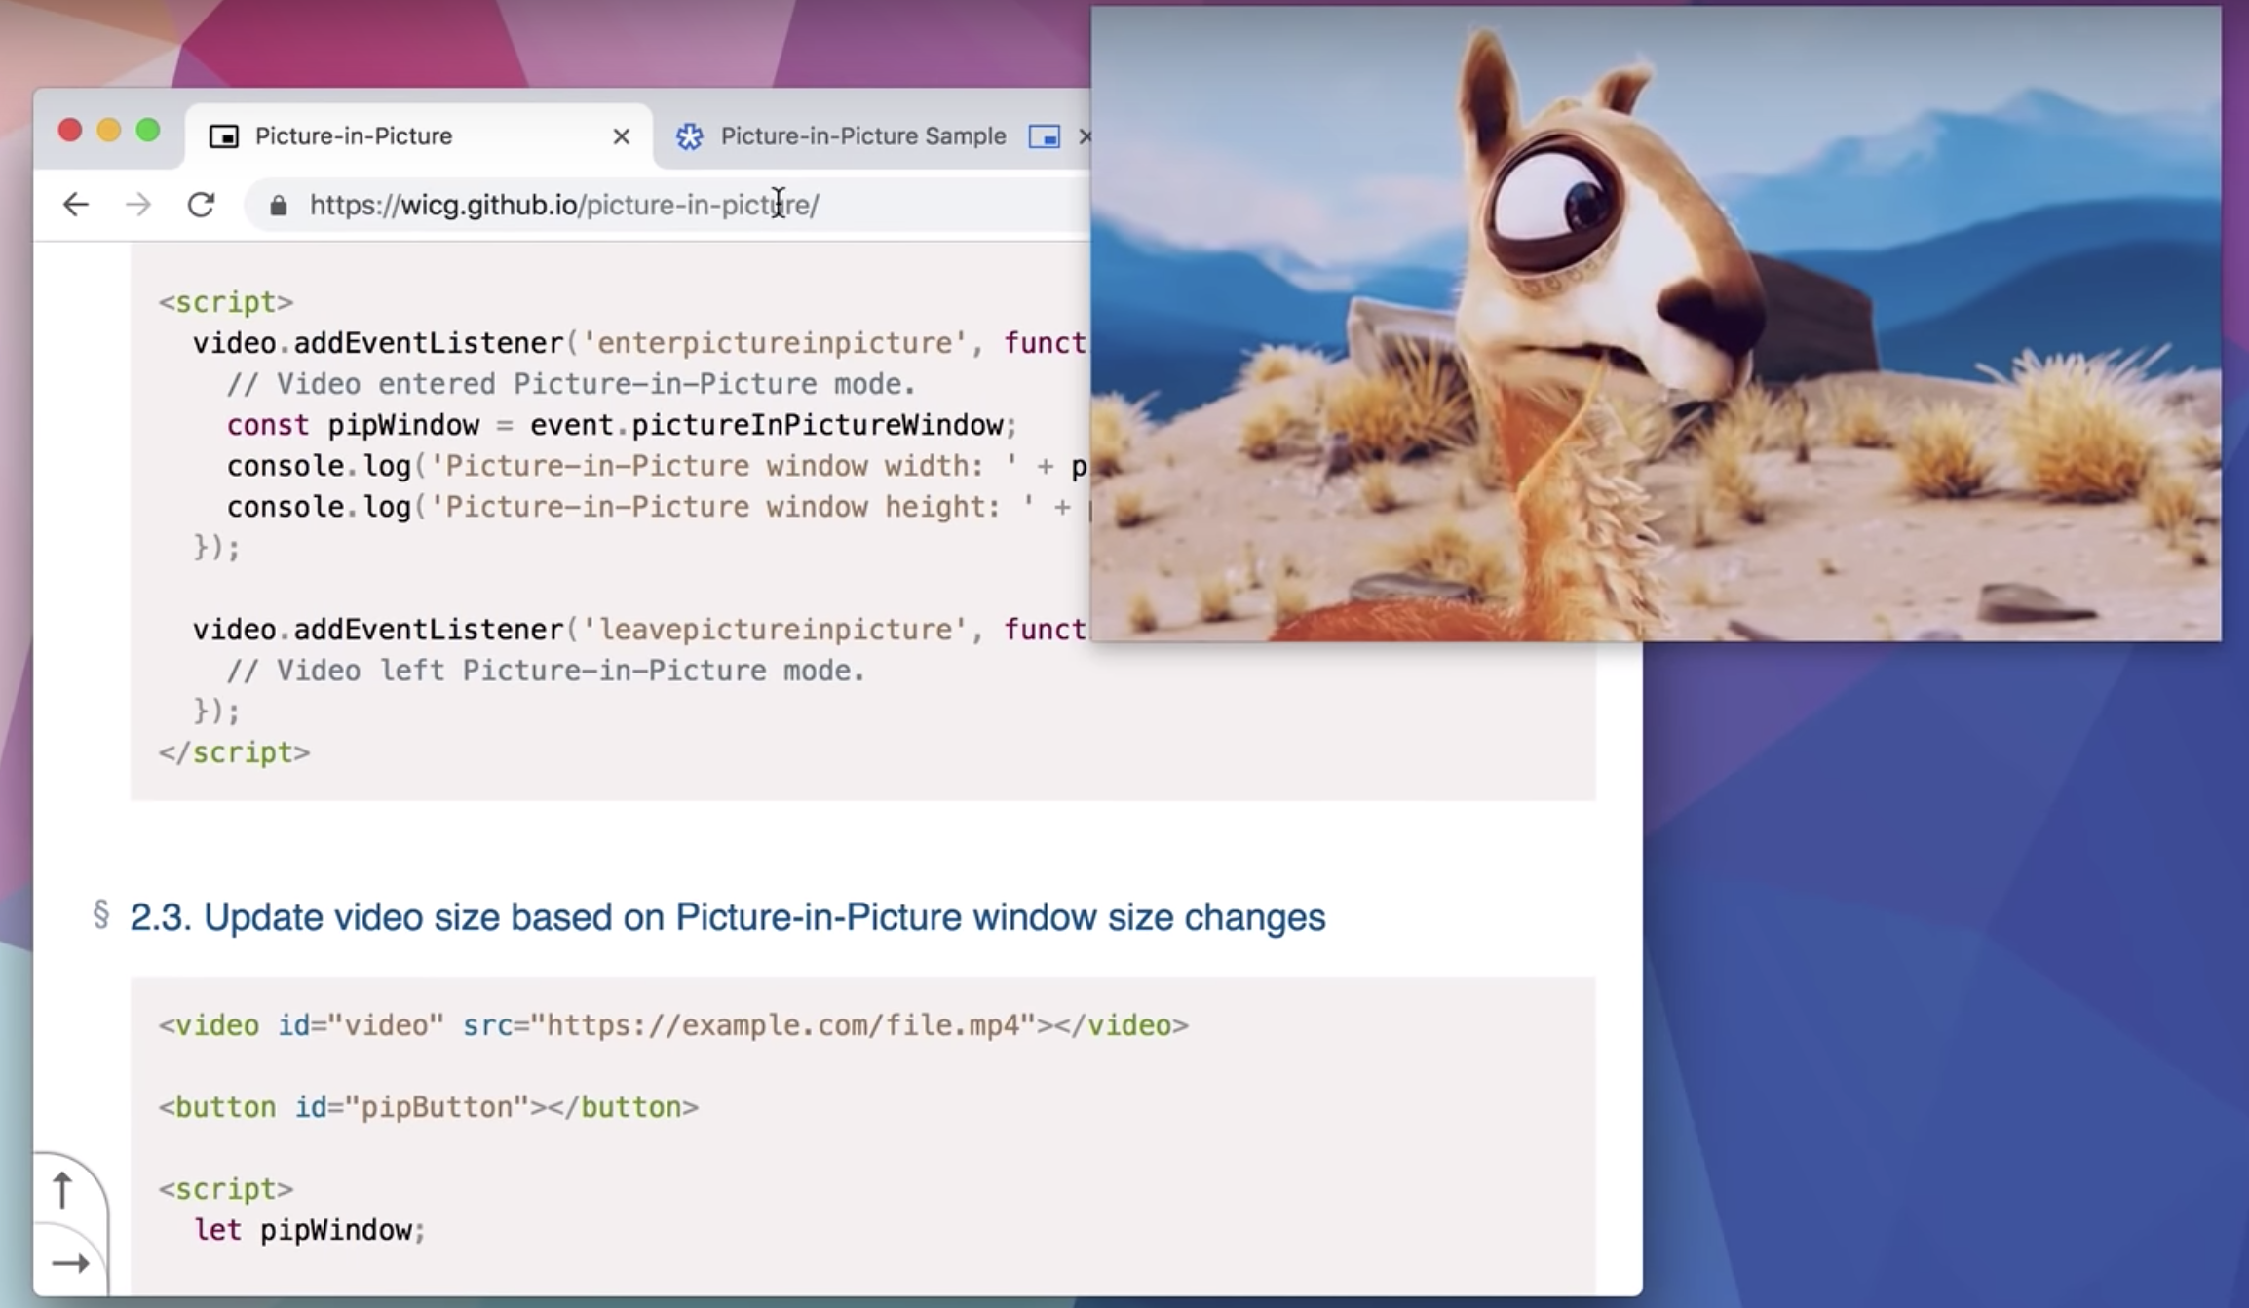Viewport: 2249px width, 1308px height.
Task: Reload the current page
Action: pyautogui.click(x=201, y=204)
